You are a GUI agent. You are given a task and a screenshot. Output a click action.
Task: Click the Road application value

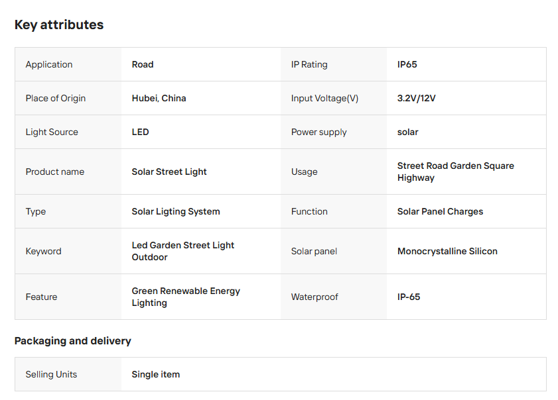click(x=143, y=64)
